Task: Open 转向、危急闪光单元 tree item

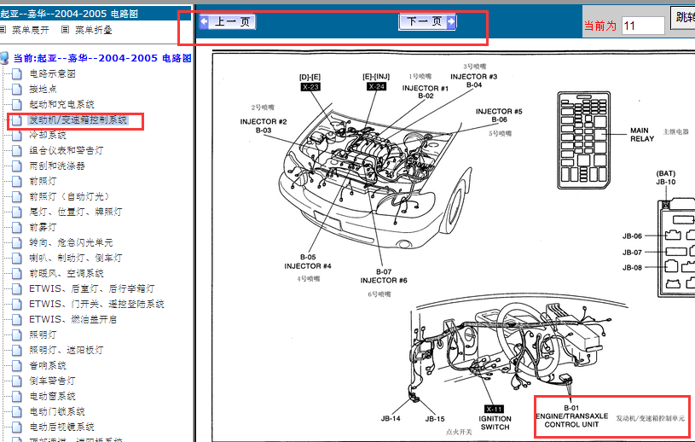Action: point(71,242)
